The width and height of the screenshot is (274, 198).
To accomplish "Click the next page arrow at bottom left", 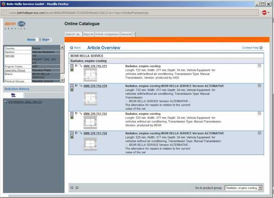I will [77, 187].
